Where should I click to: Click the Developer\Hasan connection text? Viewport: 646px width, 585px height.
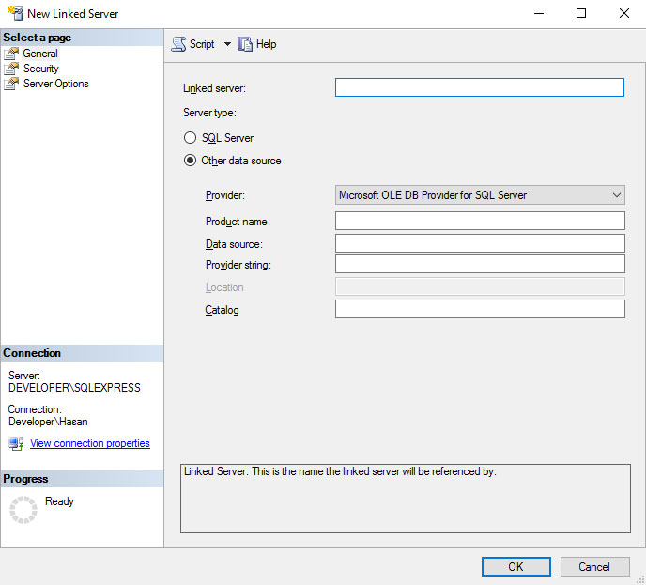[x=48, y=422]
